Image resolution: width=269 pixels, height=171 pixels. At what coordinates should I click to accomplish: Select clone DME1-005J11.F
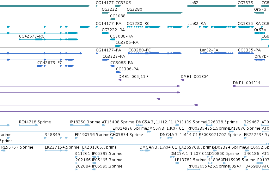tap(120, 80)
